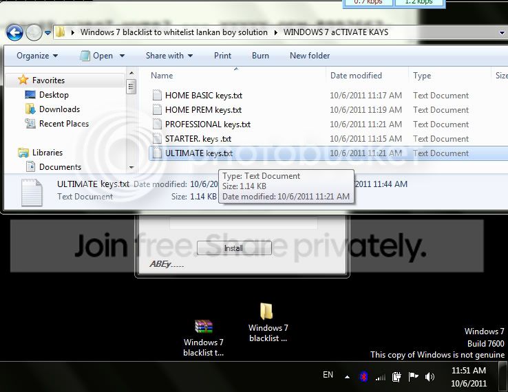508x392 pixels.
Task: Click the EN language indicator
Action: tap(328, 375)
